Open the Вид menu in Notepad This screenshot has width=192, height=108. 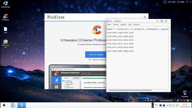click(x=130, y=25)
